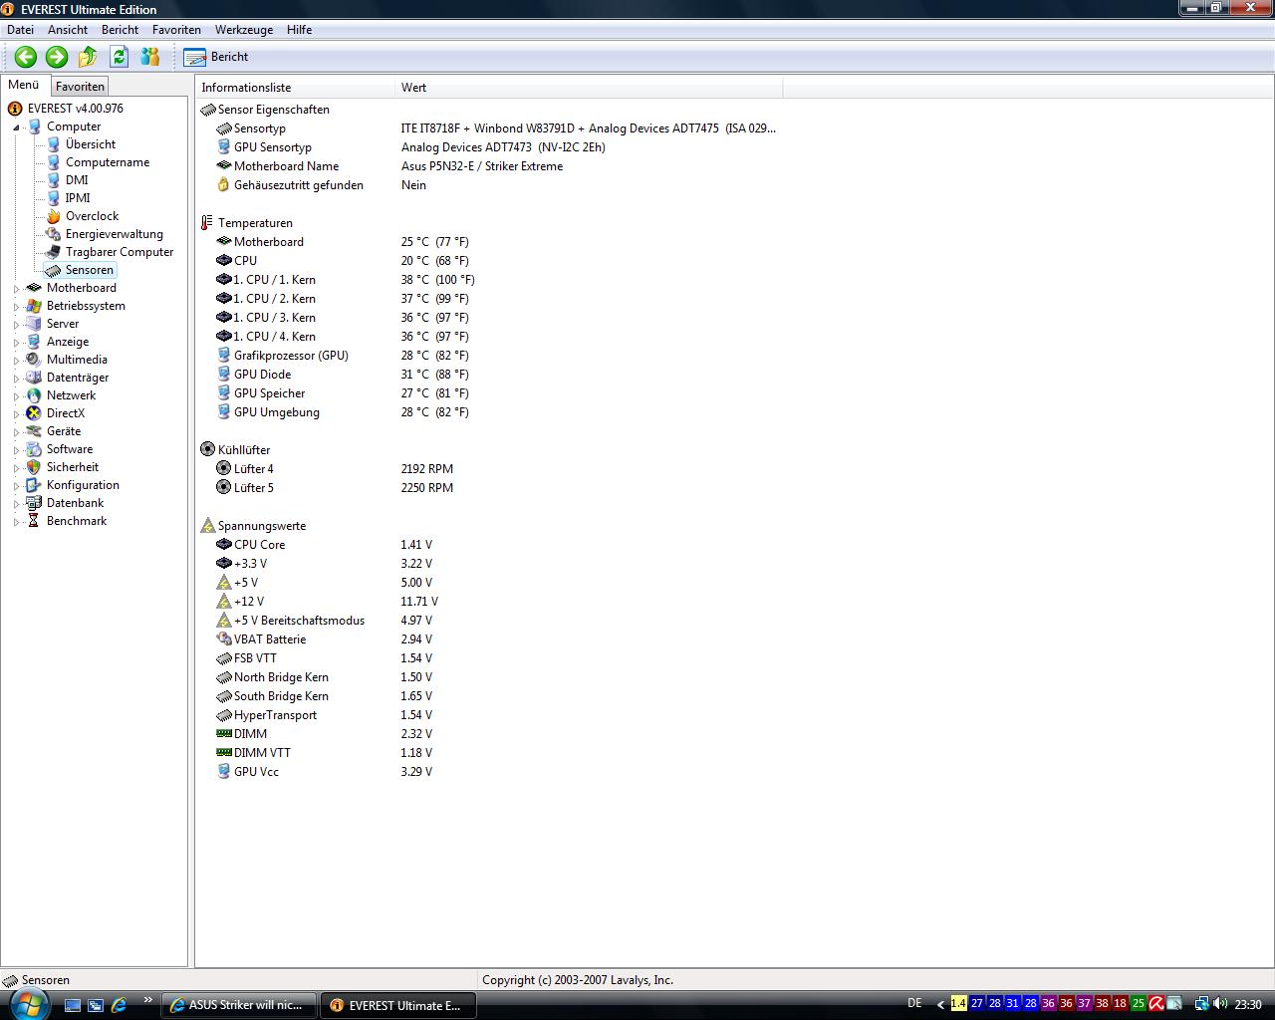The width and height of the screenshot is (1275, 1020).
Task: Click the Refresh toolbar icon
Action: [120, 57]
